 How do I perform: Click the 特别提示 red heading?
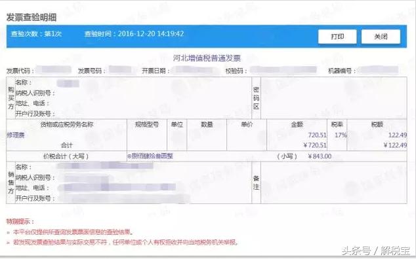[x=20, y=222]
